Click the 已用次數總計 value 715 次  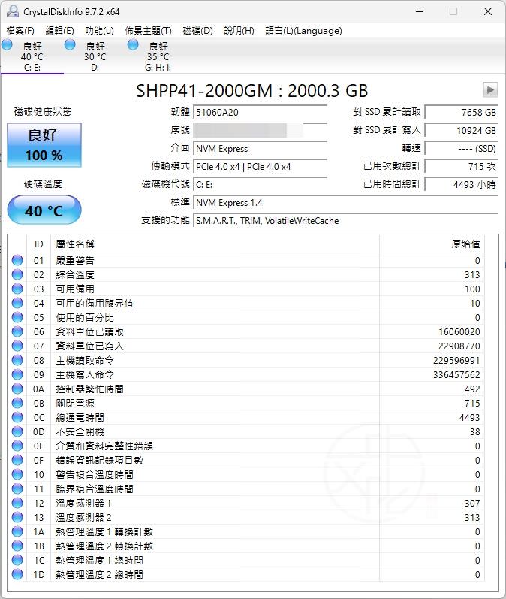pyautogui.click(x=462, y=167)
